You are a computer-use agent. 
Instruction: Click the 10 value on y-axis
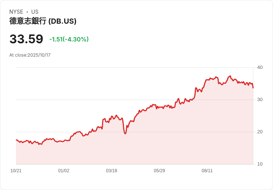point(260,164)
